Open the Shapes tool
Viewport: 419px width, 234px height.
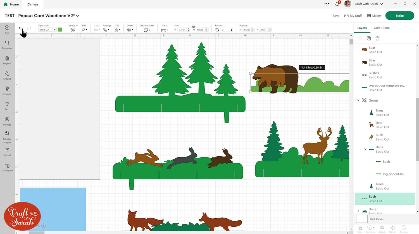[7, 75]
